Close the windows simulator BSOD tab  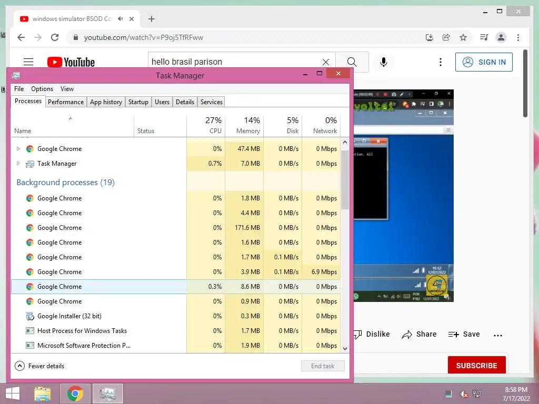pos(132,19)
